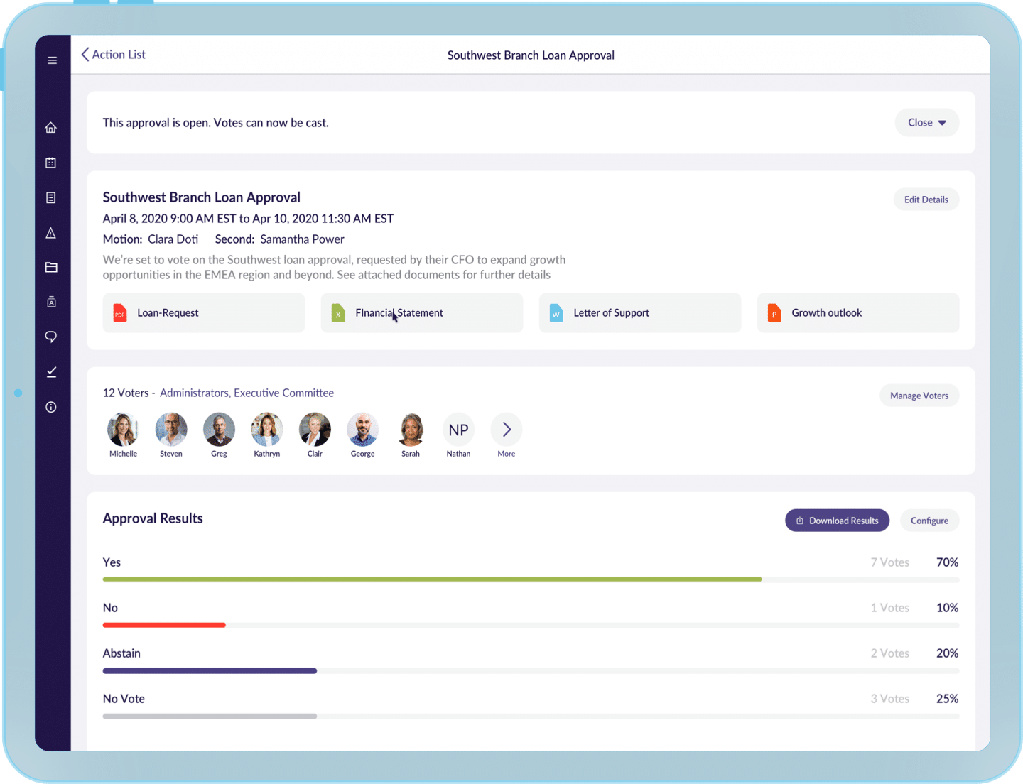The height and width of the screenshot is (784, 1023).
Task: Click the warning triangle sidebar icon
Action: [51, 233]
